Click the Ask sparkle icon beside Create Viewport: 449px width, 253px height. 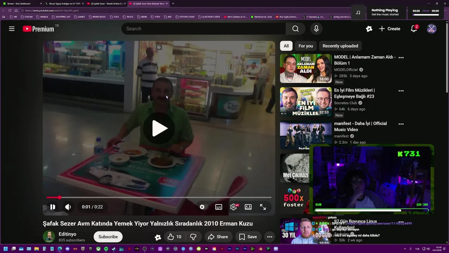coord(369,29)
